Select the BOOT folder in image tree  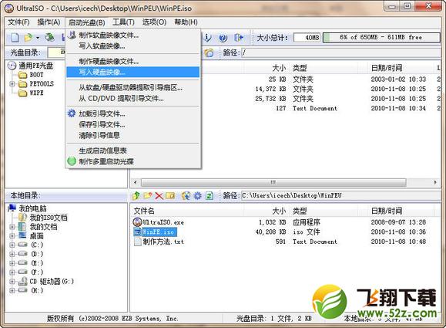(x=36, y=75)
